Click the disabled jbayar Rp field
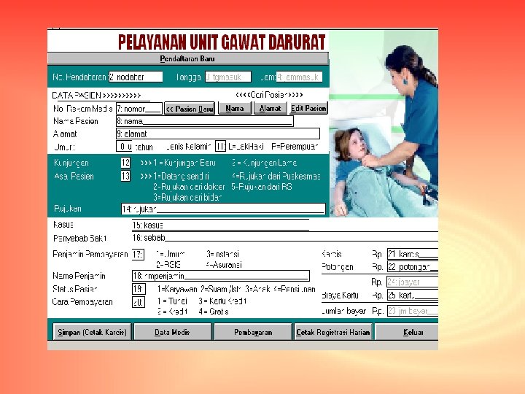Viewport: 525px width, 394px height. 413,282
